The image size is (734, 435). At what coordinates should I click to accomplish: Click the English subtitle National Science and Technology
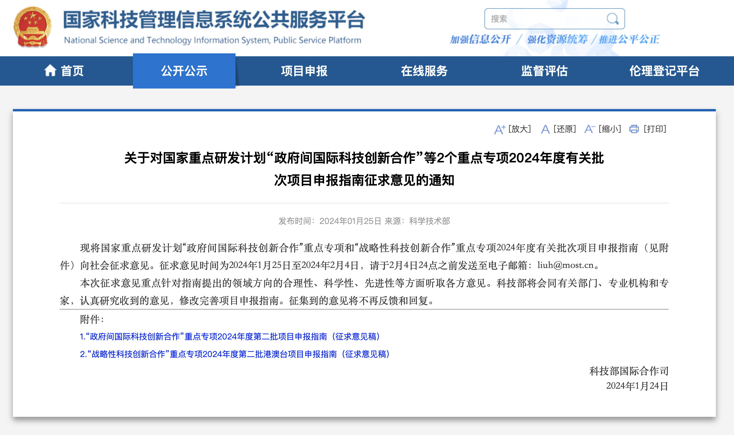213,40
